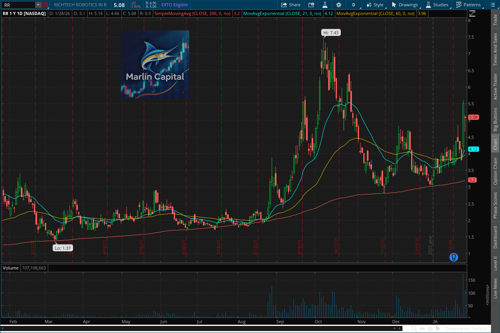Open the Active Trader side tab

495,86
